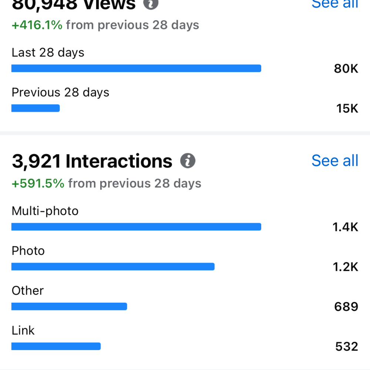Click the 3,921 Interactions heading
The width and height of the screenshot is (370, 370).
pos(92,161)
